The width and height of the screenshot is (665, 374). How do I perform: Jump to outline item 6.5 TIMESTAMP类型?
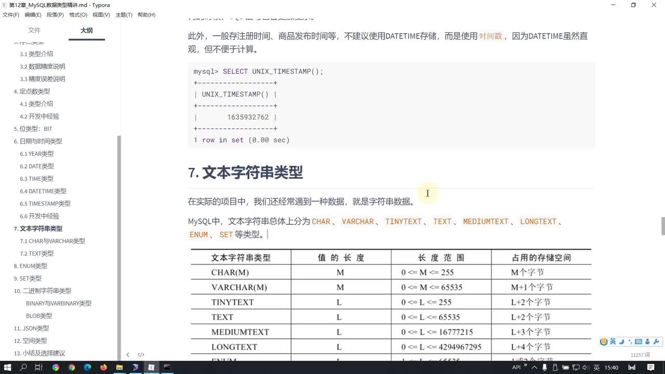(45, 204)
